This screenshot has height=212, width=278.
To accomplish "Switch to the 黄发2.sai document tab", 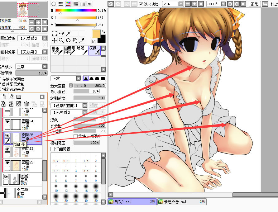I will [132, 201].
